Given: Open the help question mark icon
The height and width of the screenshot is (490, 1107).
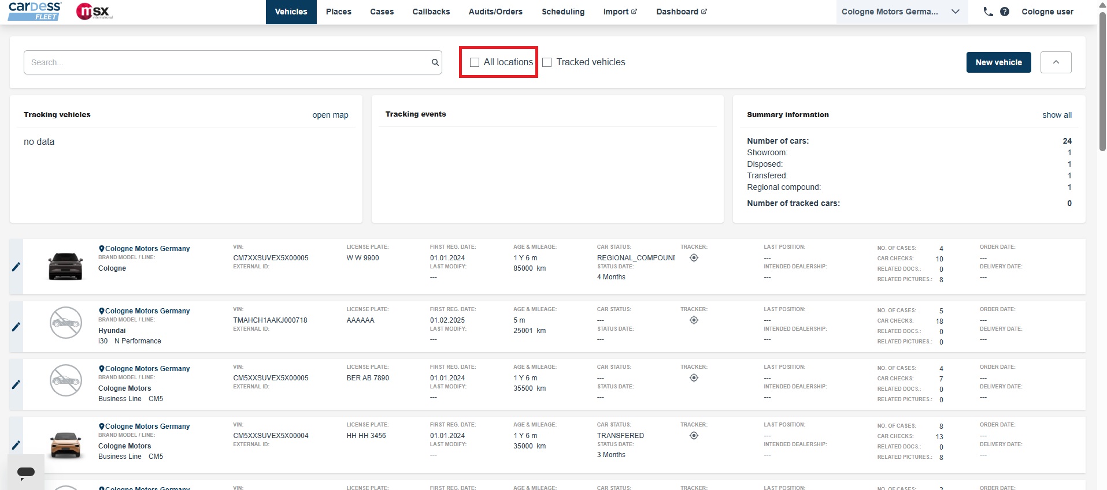Looking at the screenshot, I should 1005,12.
